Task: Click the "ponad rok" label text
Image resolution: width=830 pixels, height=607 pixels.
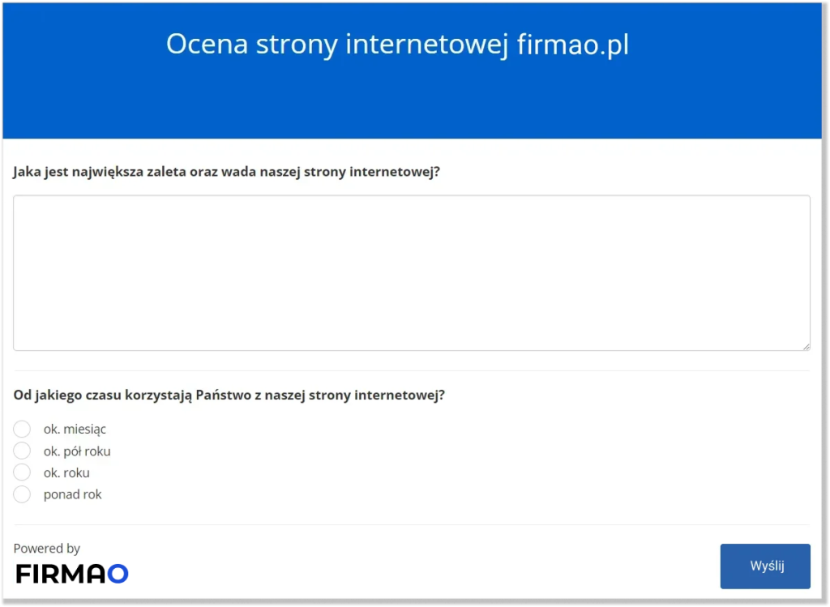Action: point(72,494)
